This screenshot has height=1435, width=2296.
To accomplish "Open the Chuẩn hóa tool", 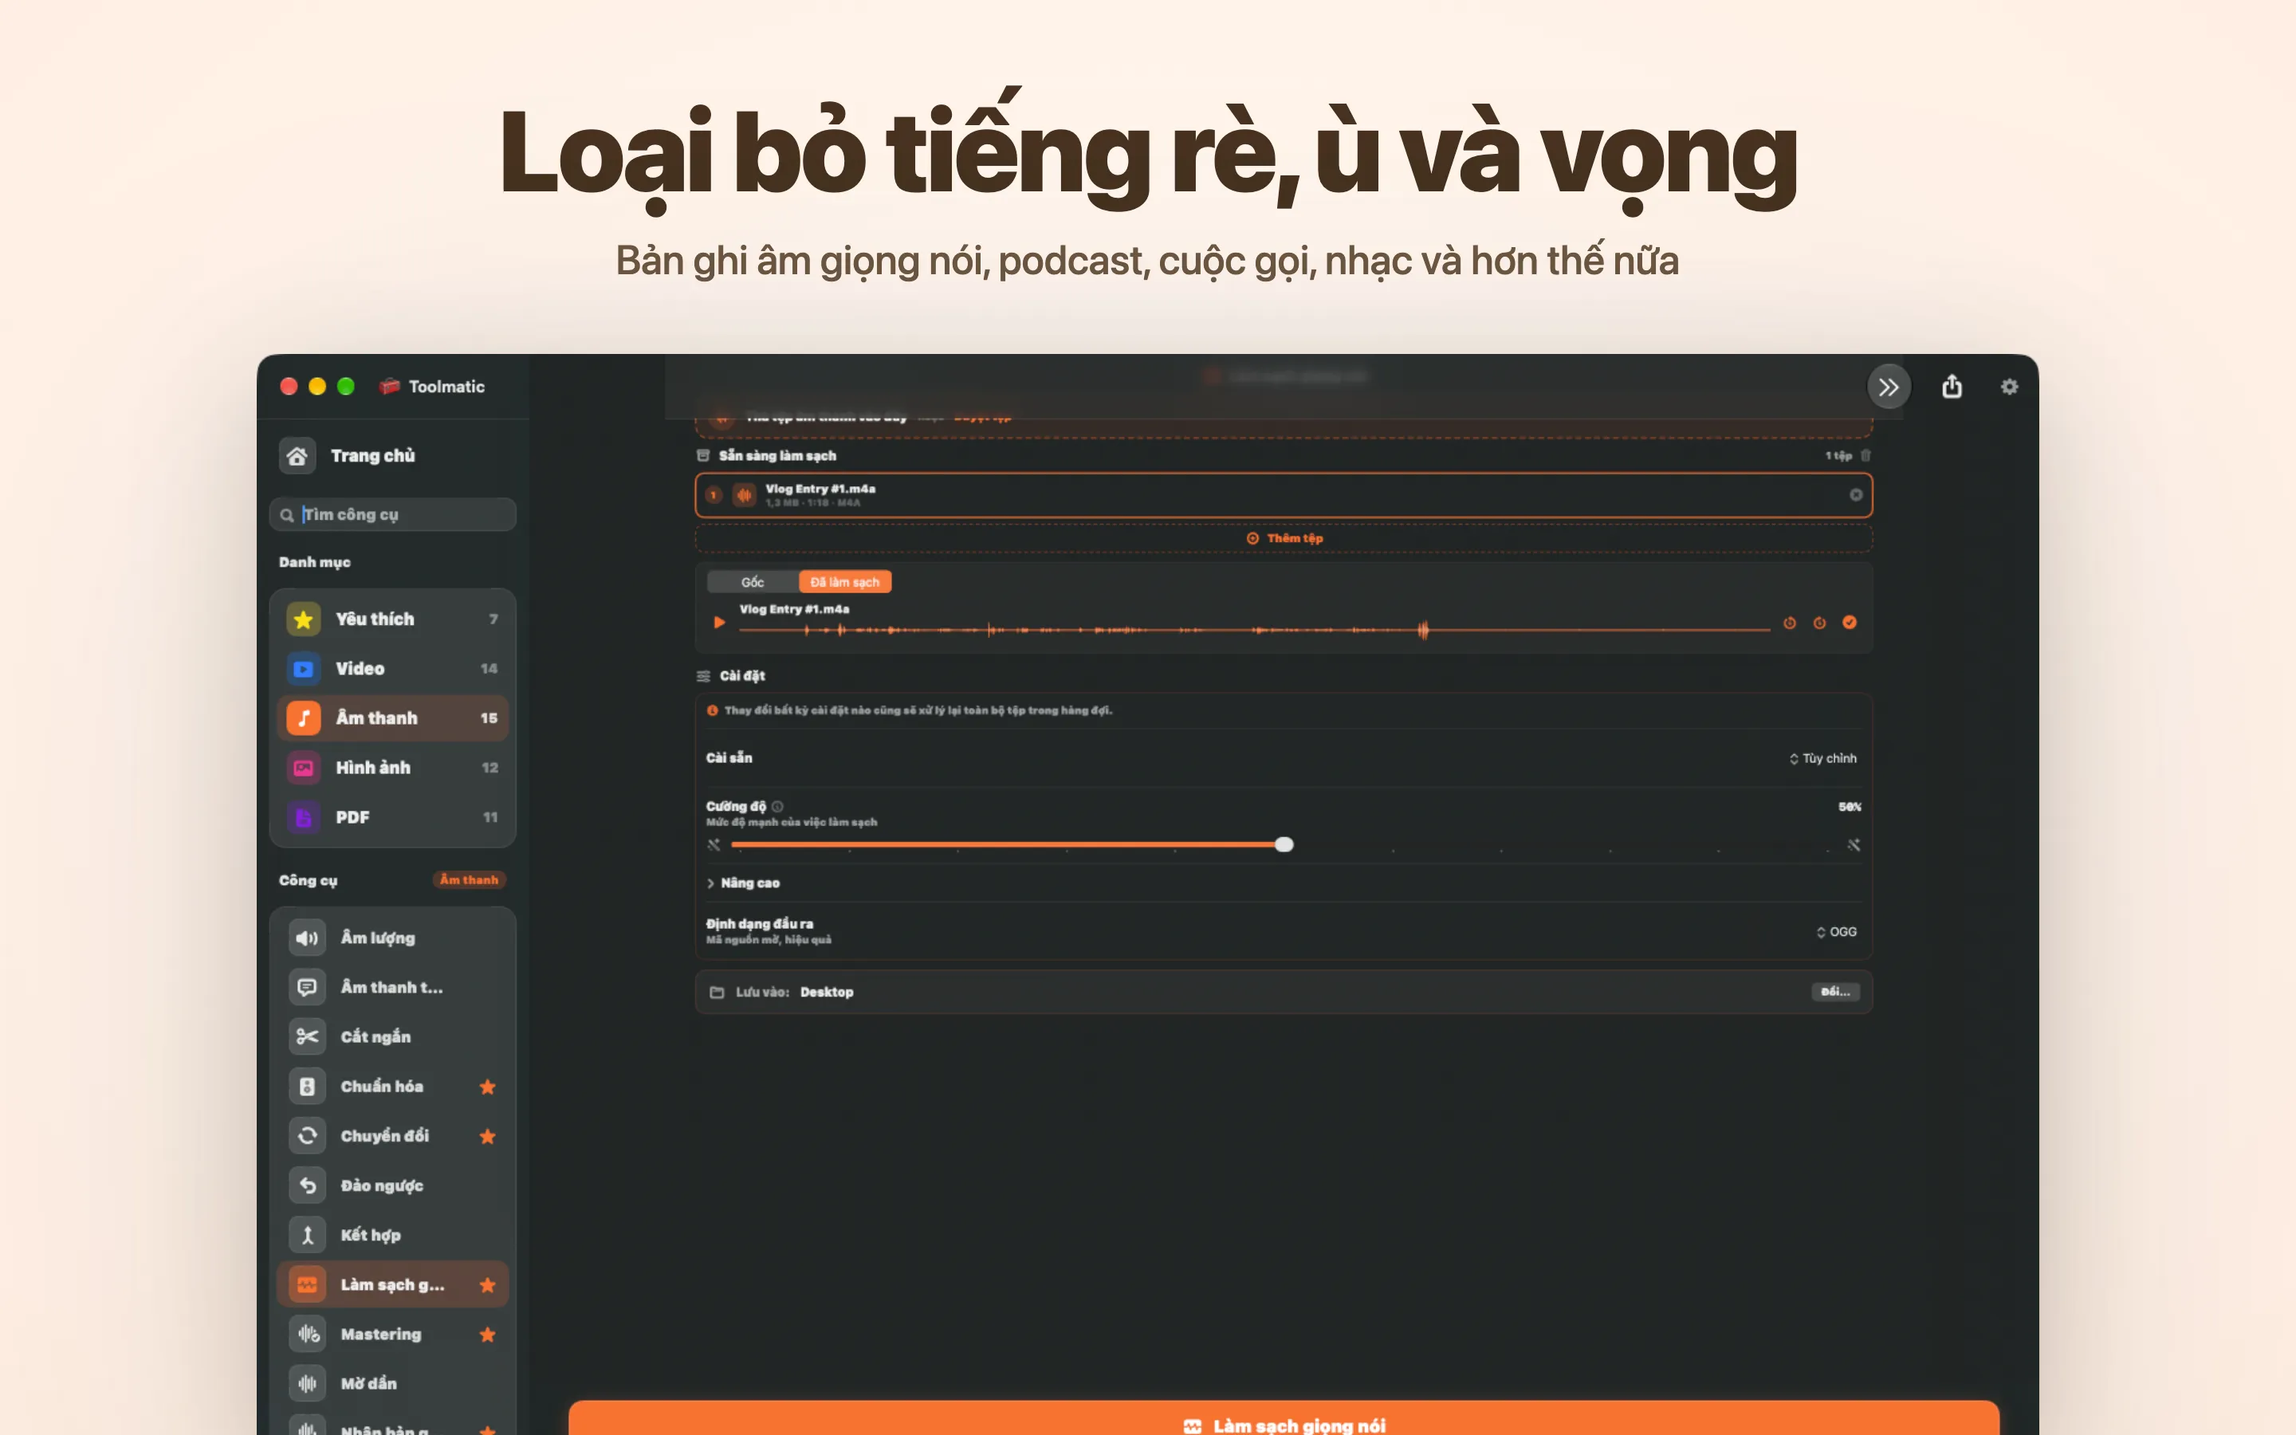I will tap(393, 1086).
